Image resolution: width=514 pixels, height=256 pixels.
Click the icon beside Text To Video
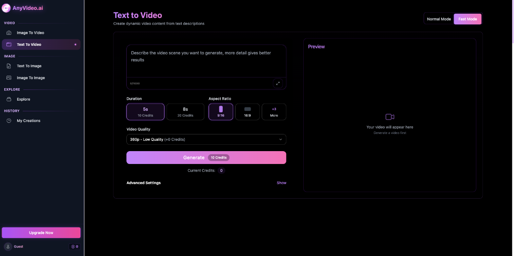pos(9,45)
